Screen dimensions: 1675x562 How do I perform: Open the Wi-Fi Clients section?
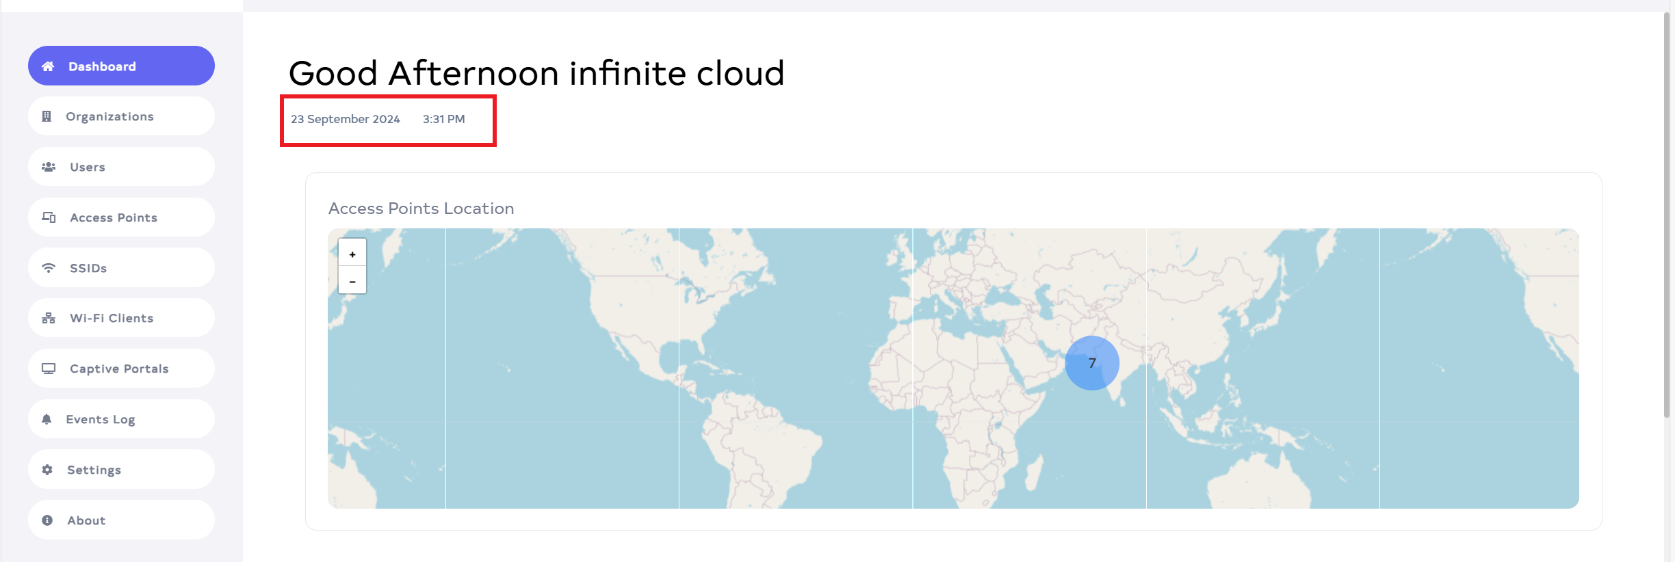(x=112, y=318)
